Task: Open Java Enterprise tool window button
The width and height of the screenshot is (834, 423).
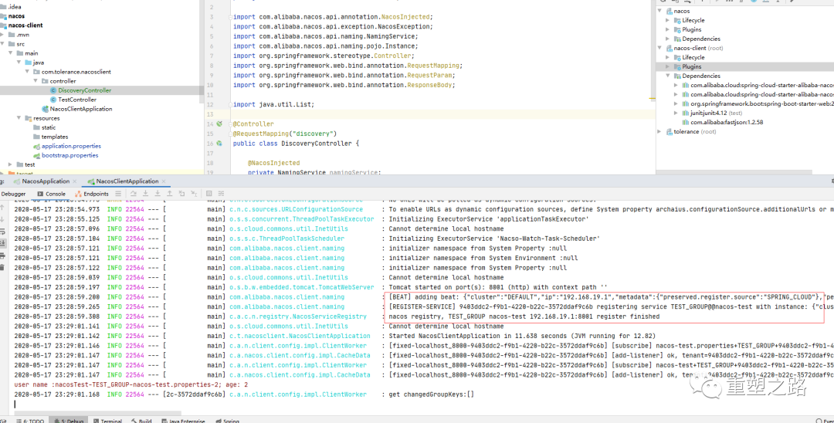Action: (182, 421)
